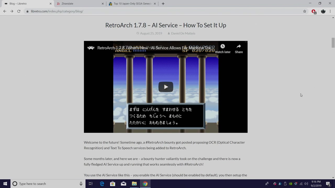Activate Cortana microphone
335x188 pixels.
[x=81, y=184]
